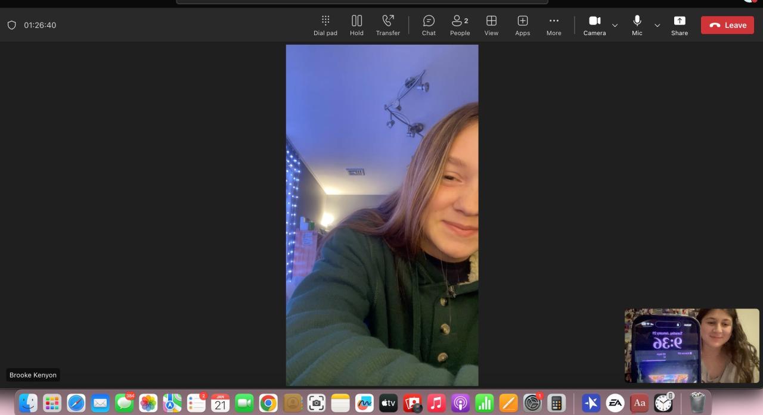The width and height of the screenshot is (763, 415).
Task: Toggle the Camera off
Action: coord(594,25)
